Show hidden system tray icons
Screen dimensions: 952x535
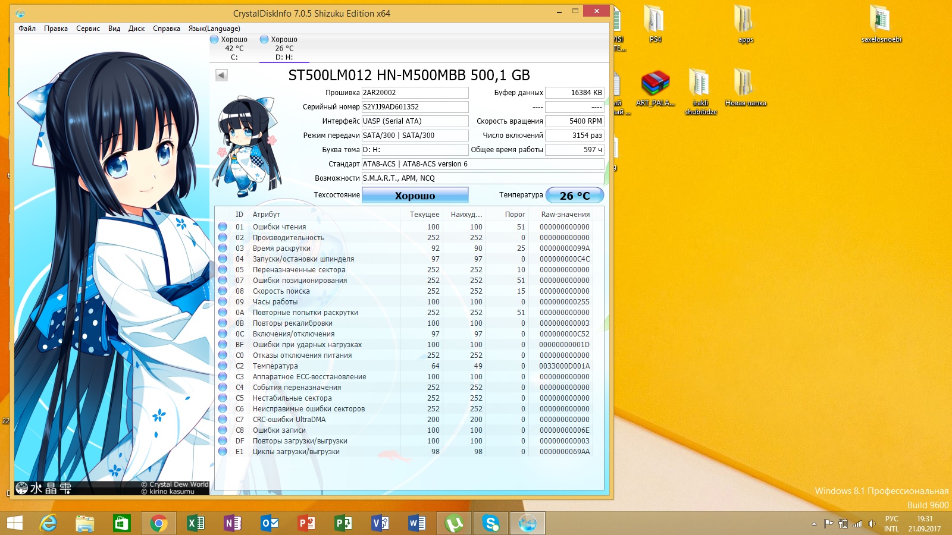pyautogui.click(x=814, y=524)
